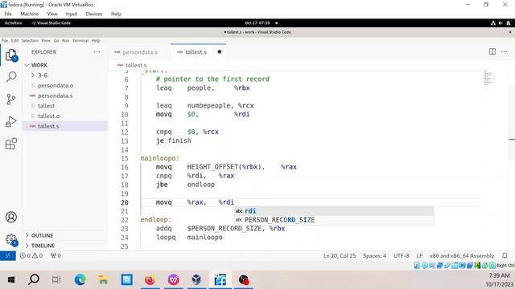Open VirtualBox Input menu
The width and height of the screenshot is (515, 289).
pos(72,14)
